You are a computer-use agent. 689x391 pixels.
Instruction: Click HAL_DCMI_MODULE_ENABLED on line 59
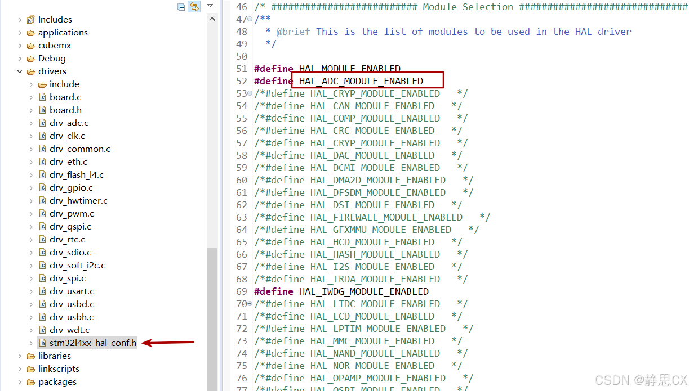coord(375,168)
